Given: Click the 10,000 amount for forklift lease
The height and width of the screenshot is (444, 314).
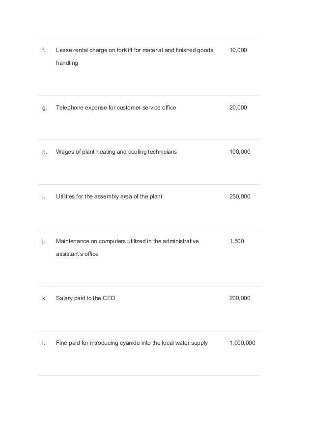Looking at the screenshot, I should point(238,50).
